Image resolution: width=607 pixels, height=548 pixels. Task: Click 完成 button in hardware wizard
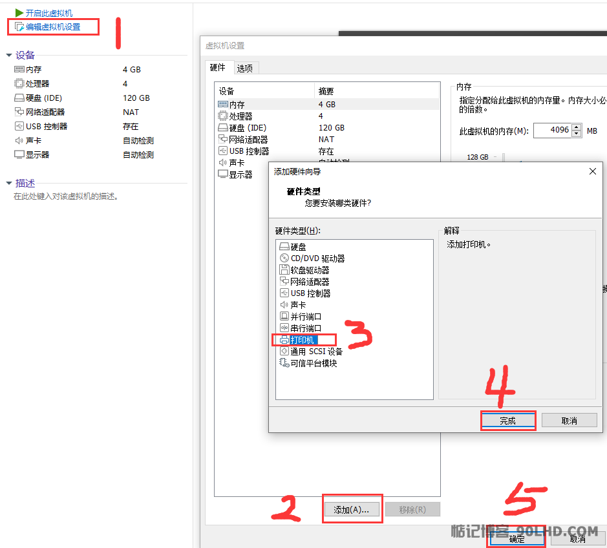507,421
